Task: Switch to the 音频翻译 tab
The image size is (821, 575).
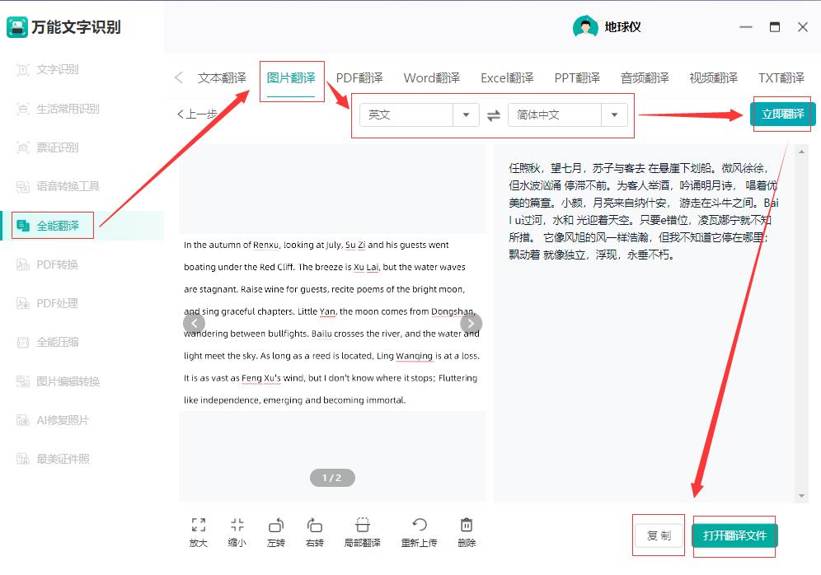Action: click(645, 77)
